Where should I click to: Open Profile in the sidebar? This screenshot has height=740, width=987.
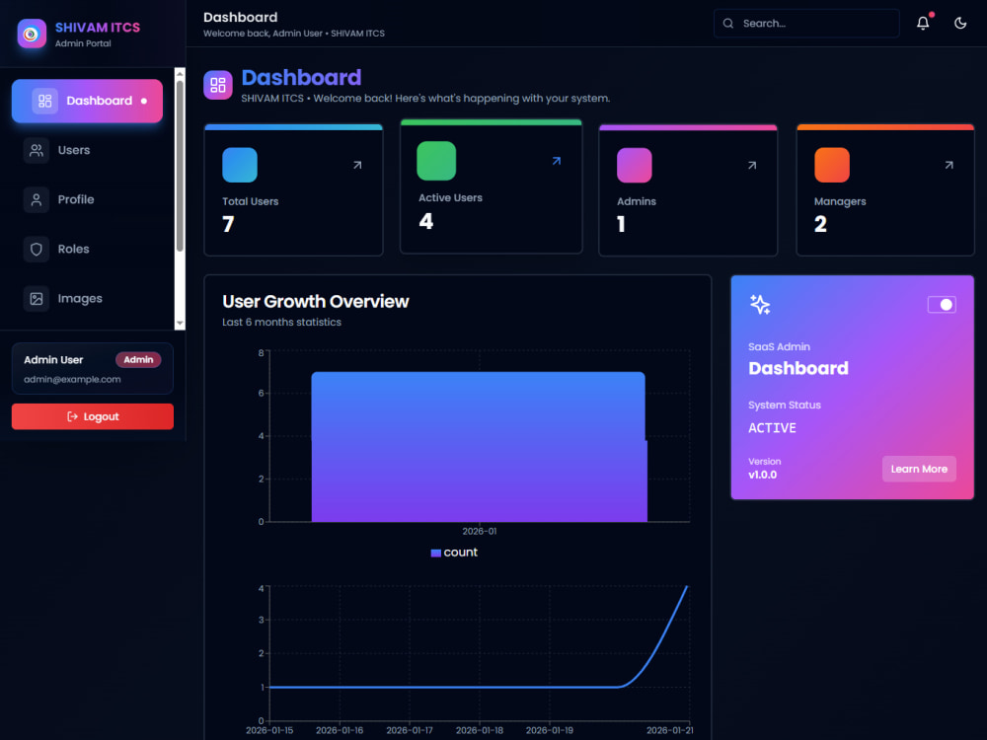point(87,199)
